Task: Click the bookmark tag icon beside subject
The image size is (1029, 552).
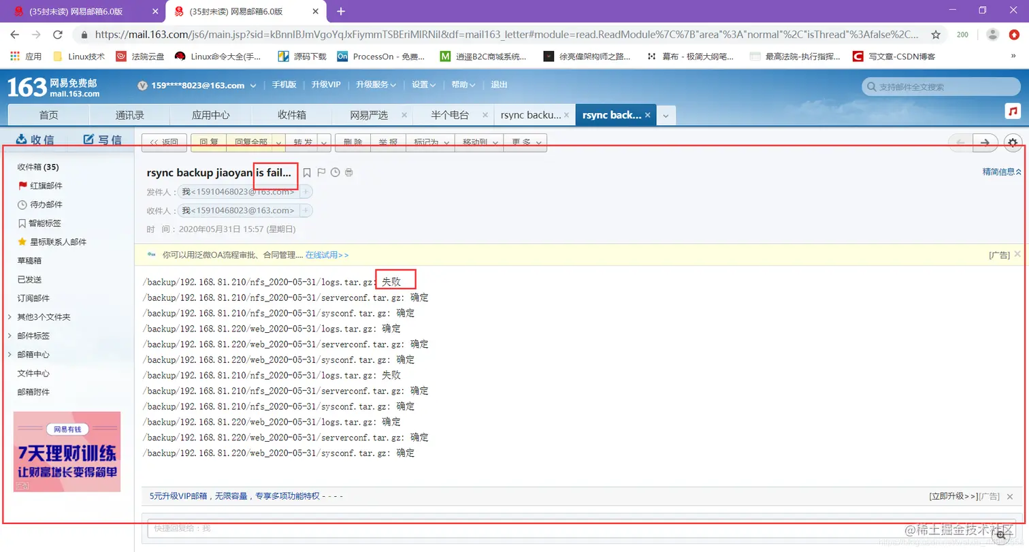Action: [307, 173]
